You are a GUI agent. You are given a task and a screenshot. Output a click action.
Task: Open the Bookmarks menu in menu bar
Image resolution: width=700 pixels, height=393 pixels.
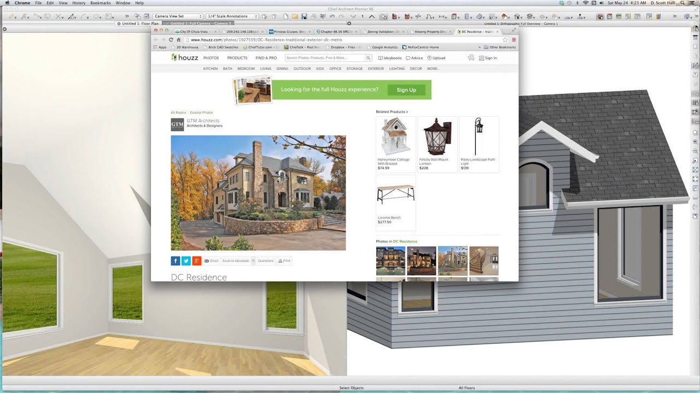pos(101,3)
